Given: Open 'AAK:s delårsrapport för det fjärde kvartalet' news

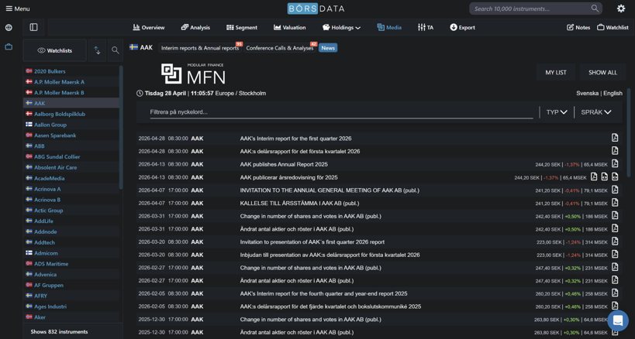Looking at the screenshot, I should coord(330,306).
